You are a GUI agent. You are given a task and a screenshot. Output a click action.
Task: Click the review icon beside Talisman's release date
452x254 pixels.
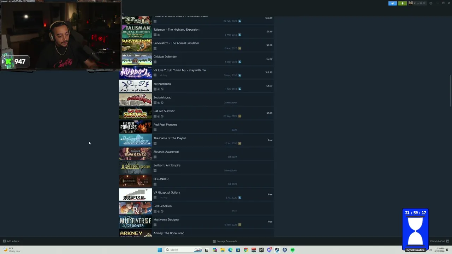tap(240, 35)
